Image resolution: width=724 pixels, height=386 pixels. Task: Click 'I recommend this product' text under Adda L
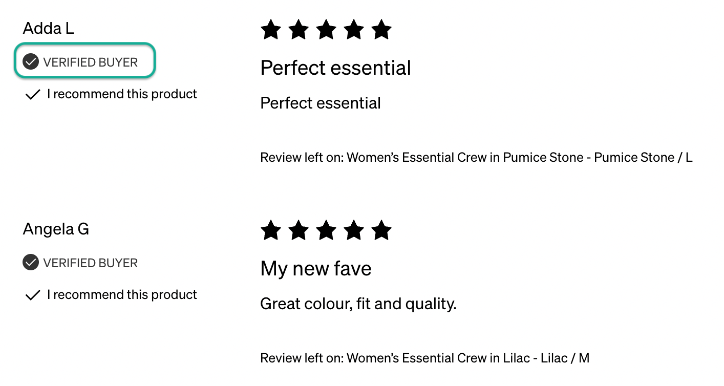[x=122, y=94]
